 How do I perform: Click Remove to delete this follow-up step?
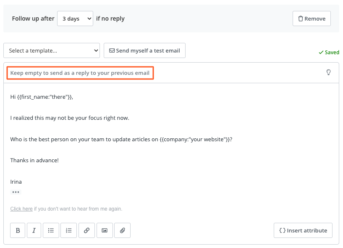click(312, 18)
